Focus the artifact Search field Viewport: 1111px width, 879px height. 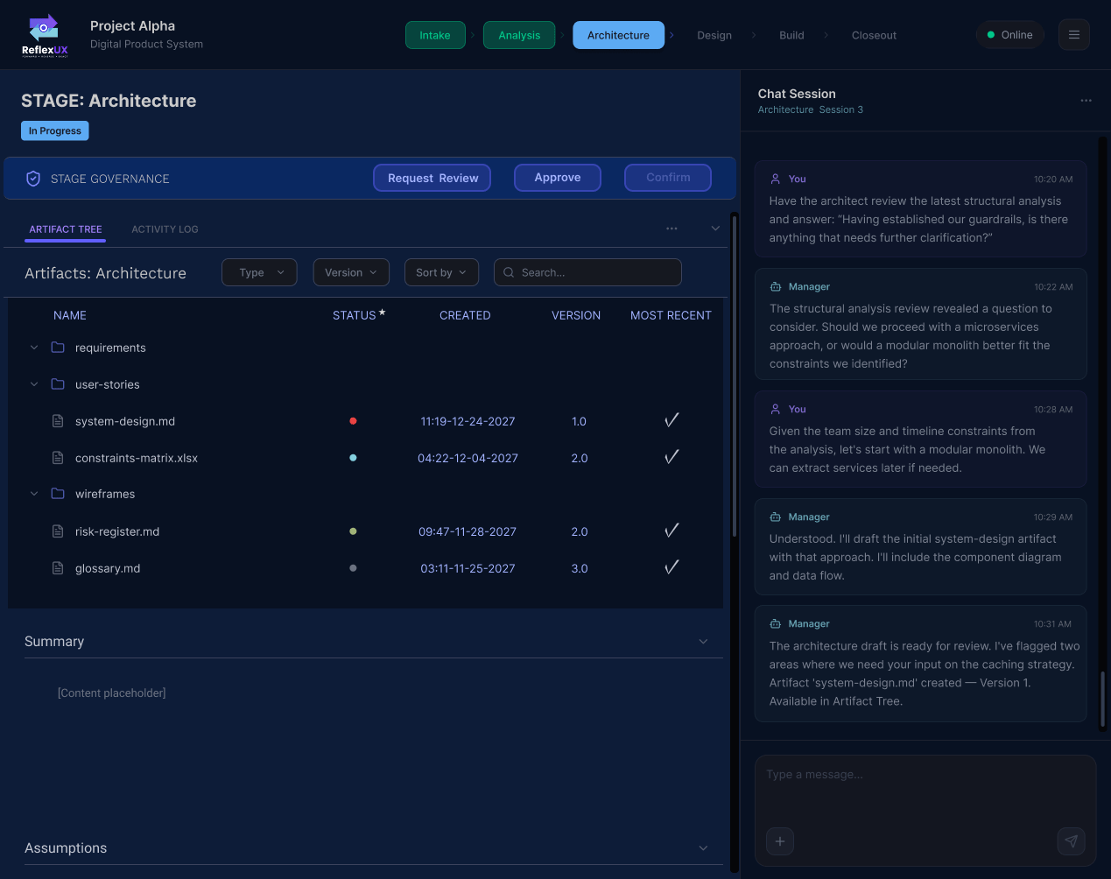pos(587,272)
